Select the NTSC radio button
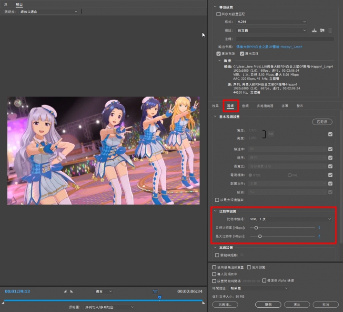 click(250, 175)
